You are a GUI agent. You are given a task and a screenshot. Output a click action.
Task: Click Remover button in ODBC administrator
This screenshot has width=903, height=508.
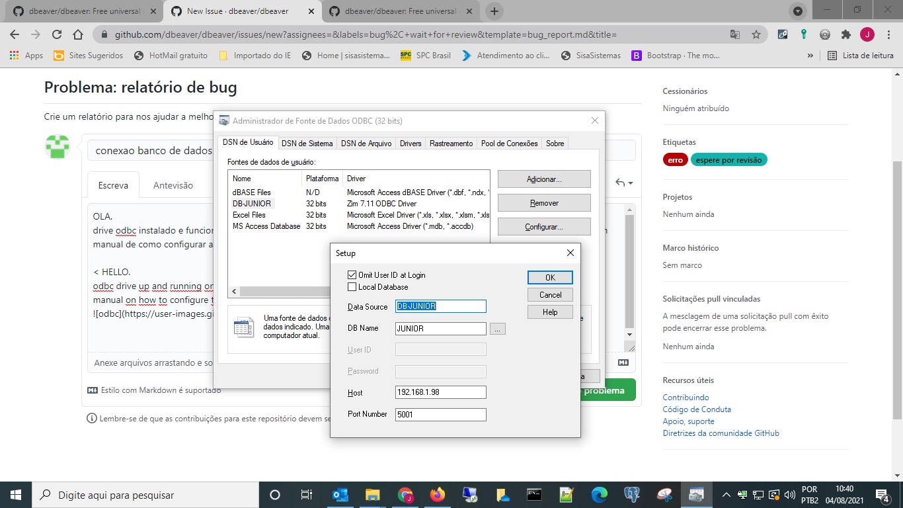[544, 203]
